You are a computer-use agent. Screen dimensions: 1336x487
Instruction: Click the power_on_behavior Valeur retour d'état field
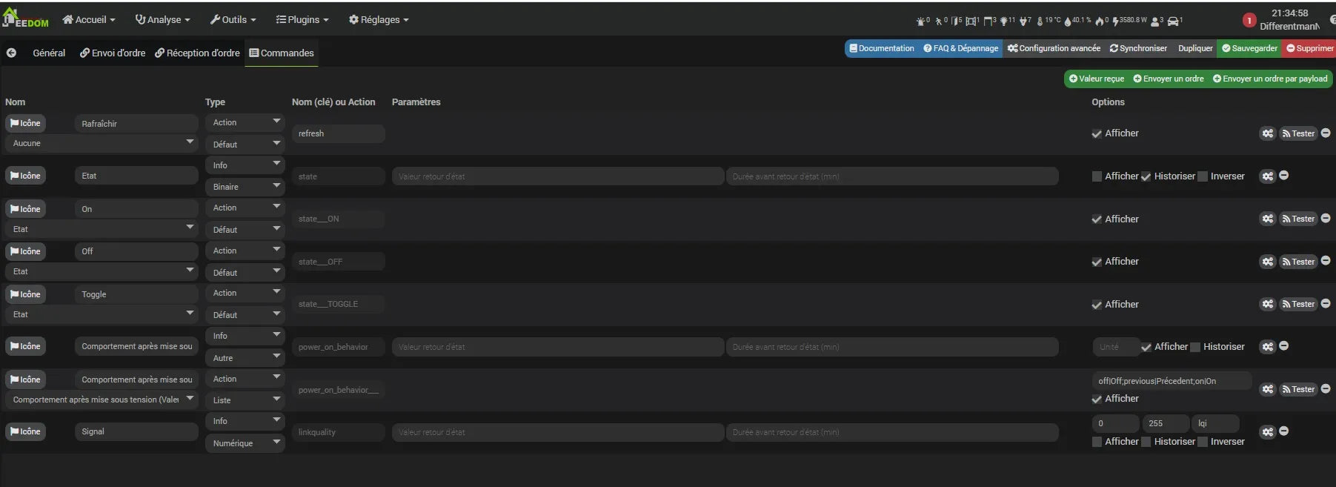[x=557, y=347]
